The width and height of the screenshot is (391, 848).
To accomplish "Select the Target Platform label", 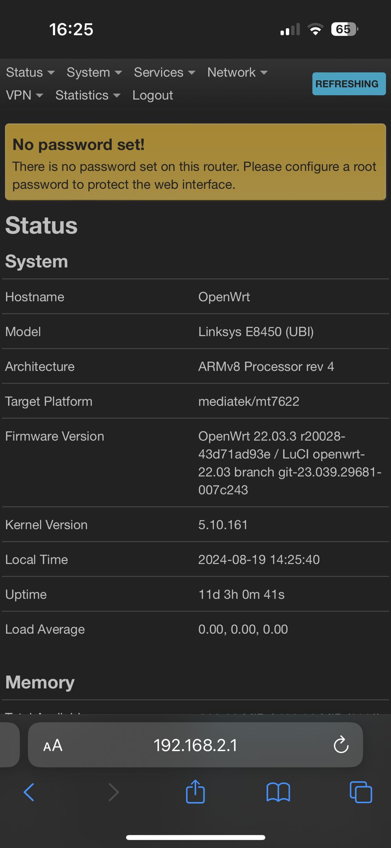I will coord(49,401).
